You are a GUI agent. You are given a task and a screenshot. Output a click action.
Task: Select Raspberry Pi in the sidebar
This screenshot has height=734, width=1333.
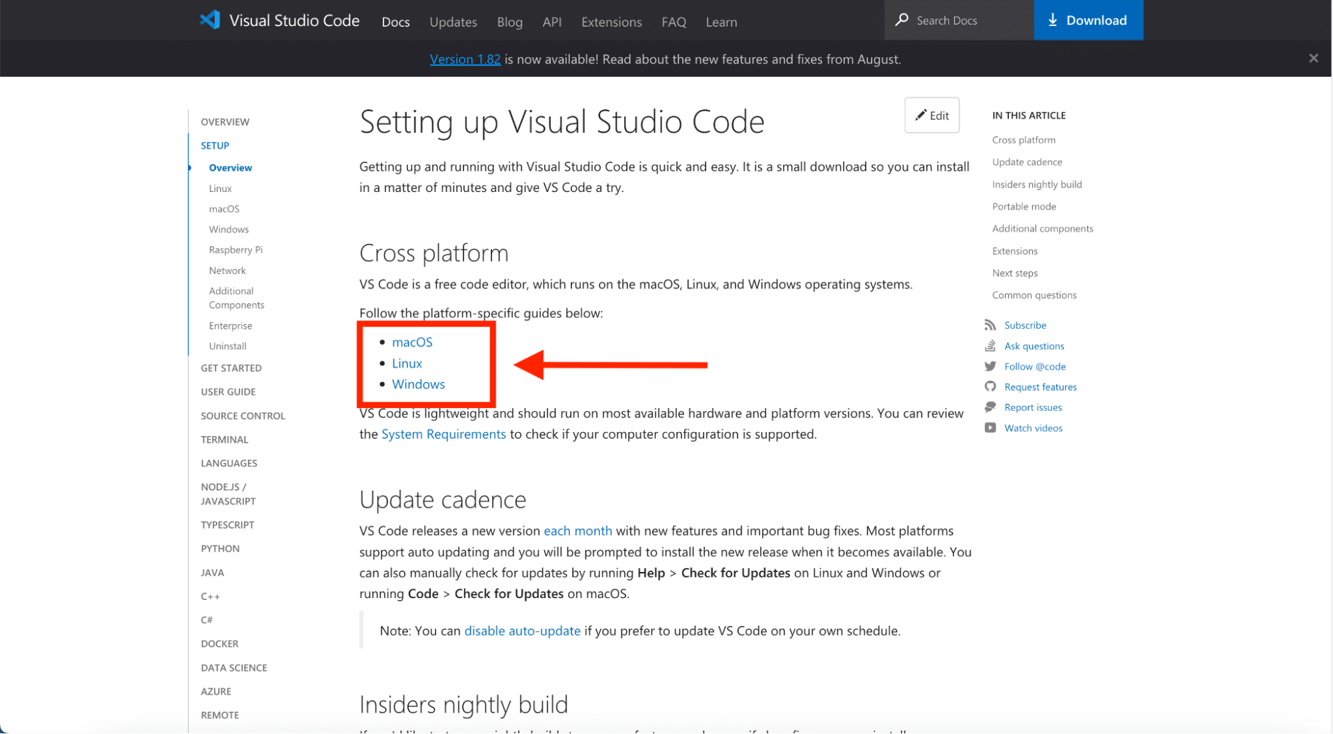(x=235, y=249)
